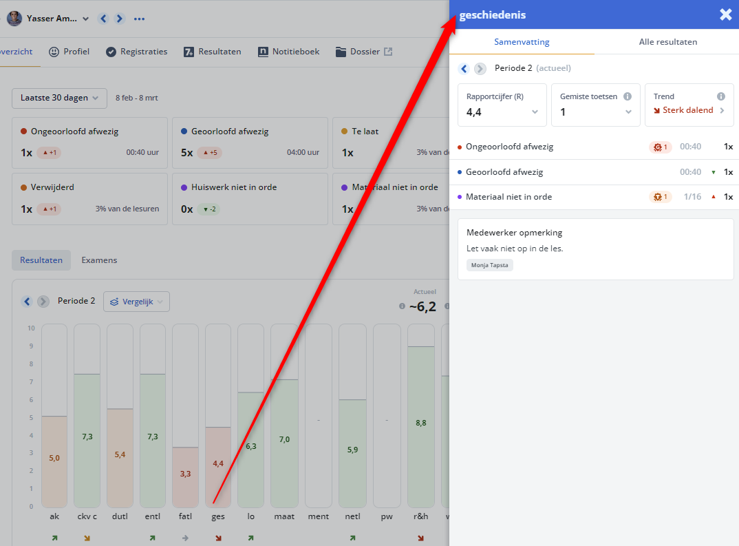The width and height of the screenshot is (739, 546).
Task: Click the Monja Tapsta author tag
Action: (490, 265)
